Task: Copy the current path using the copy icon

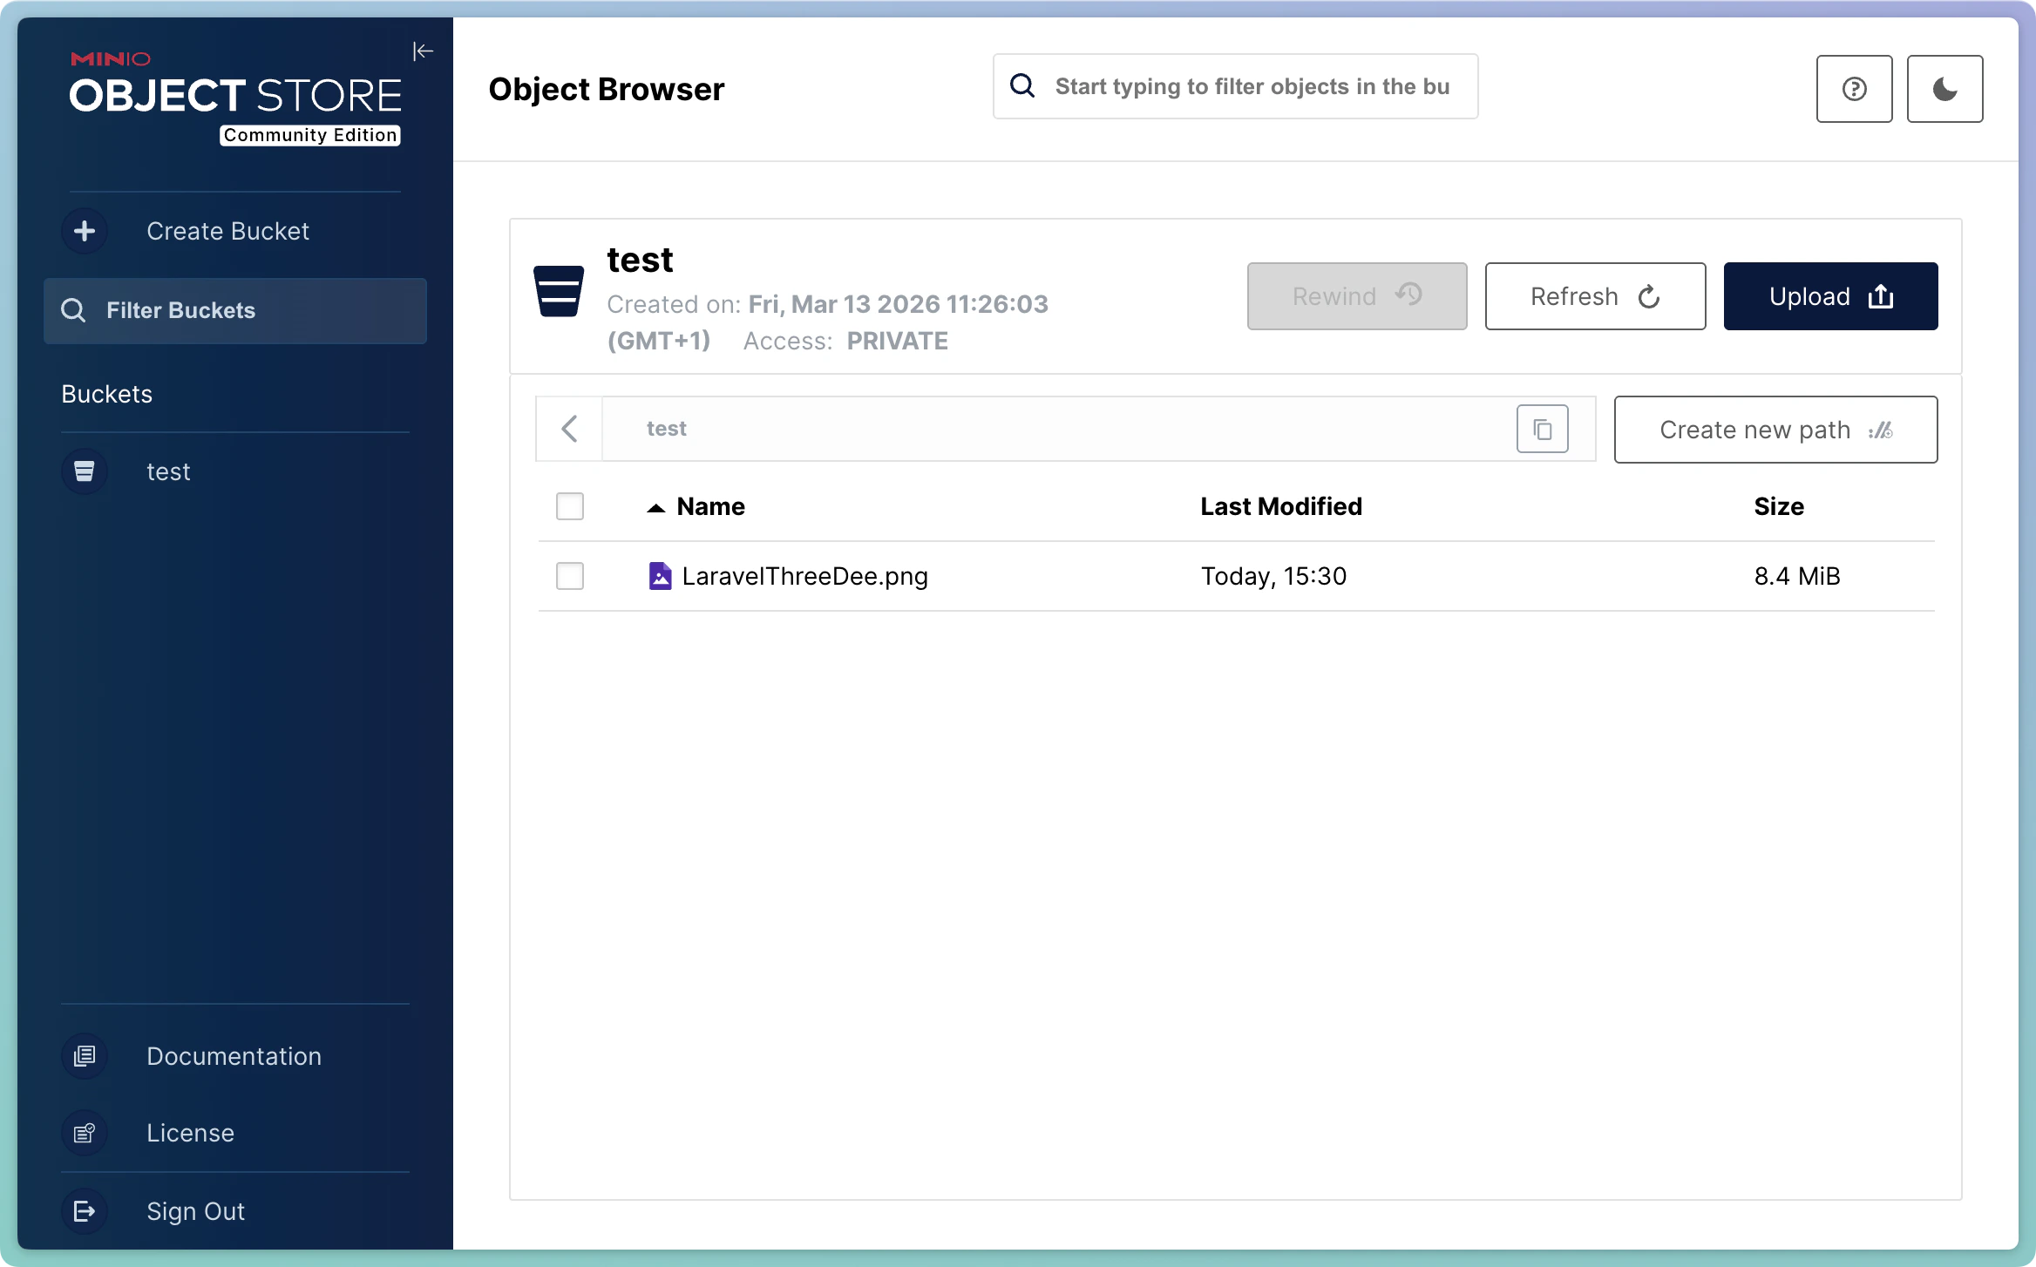Action: coord(1541,428)
